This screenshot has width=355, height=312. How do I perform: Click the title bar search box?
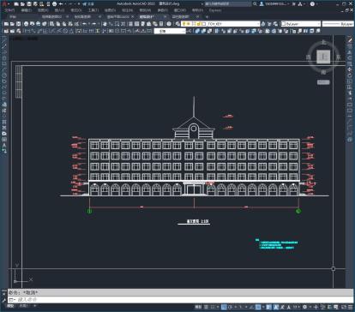point(228,4)
